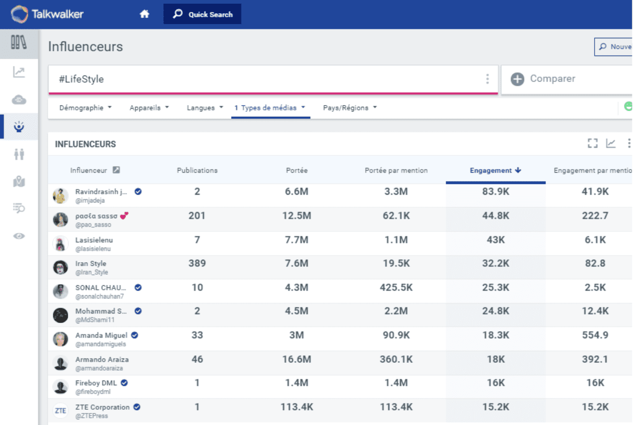Expand the INFLUENCEURS panel to fullscreen view

593,143
